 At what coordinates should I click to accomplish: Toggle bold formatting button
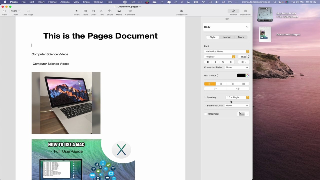[208, 62]
